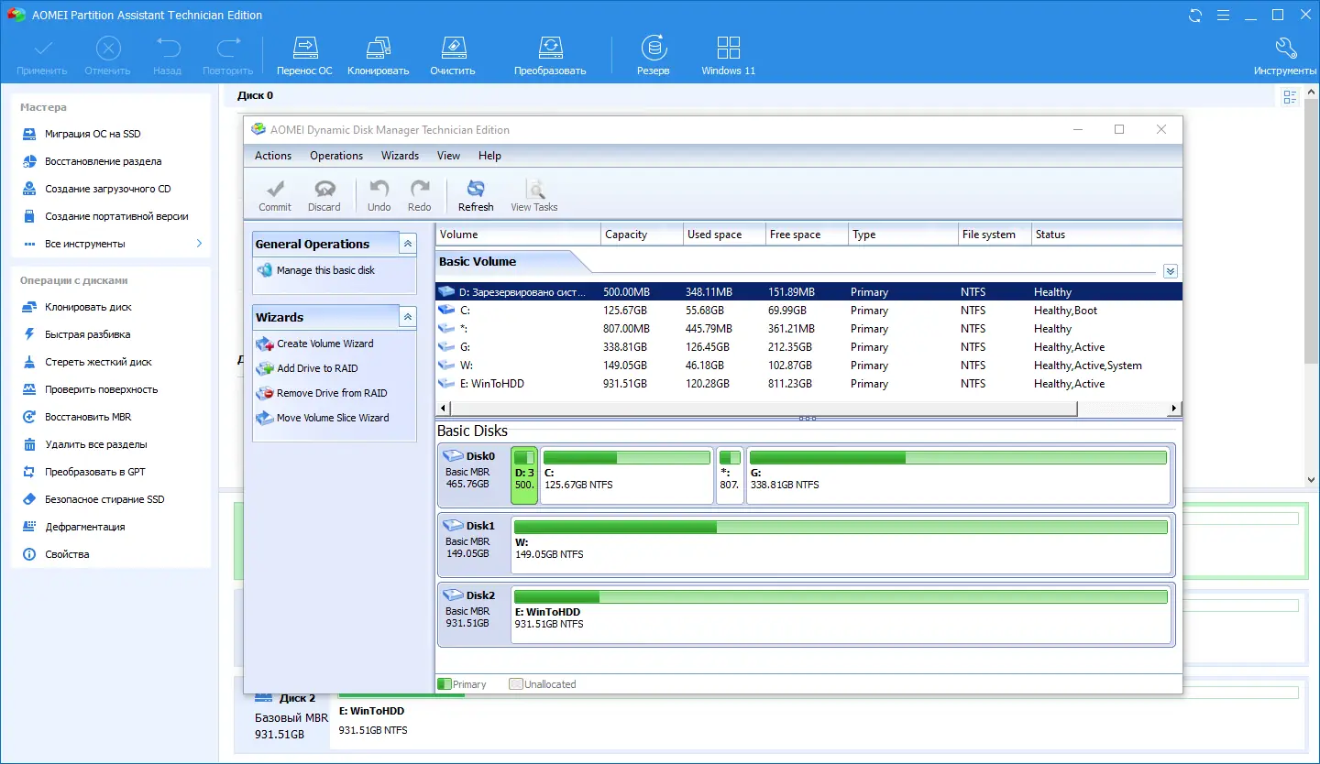1320x764 pixels.
Task: Open the Резерв backup tool
Action: click(x=653, y=49)
